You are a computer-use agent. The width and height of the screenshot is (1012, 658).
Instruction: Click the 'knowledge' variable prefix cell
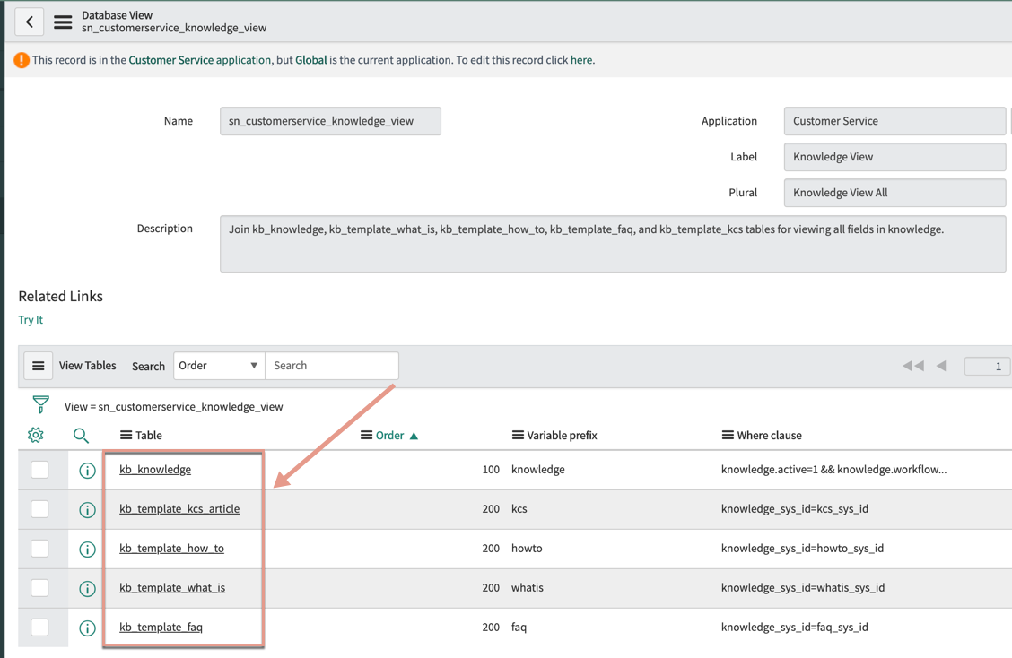537,470
